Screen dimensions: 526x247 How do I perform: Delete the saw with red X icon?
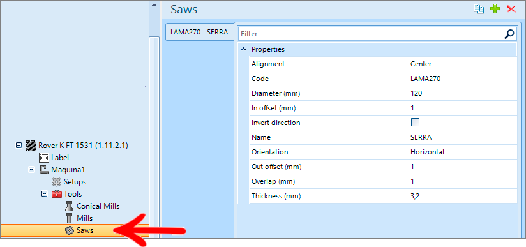click(x=511, y=9)
